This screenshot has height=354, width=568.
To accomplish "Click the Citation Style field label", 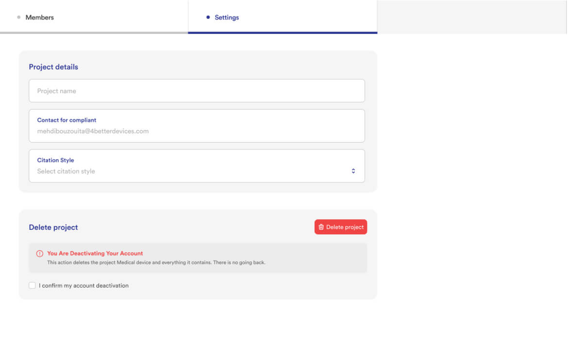I will click(55, 160).
